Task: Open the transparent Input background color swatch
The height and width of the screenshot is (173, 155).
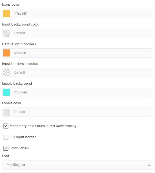Action: (7, 33)
